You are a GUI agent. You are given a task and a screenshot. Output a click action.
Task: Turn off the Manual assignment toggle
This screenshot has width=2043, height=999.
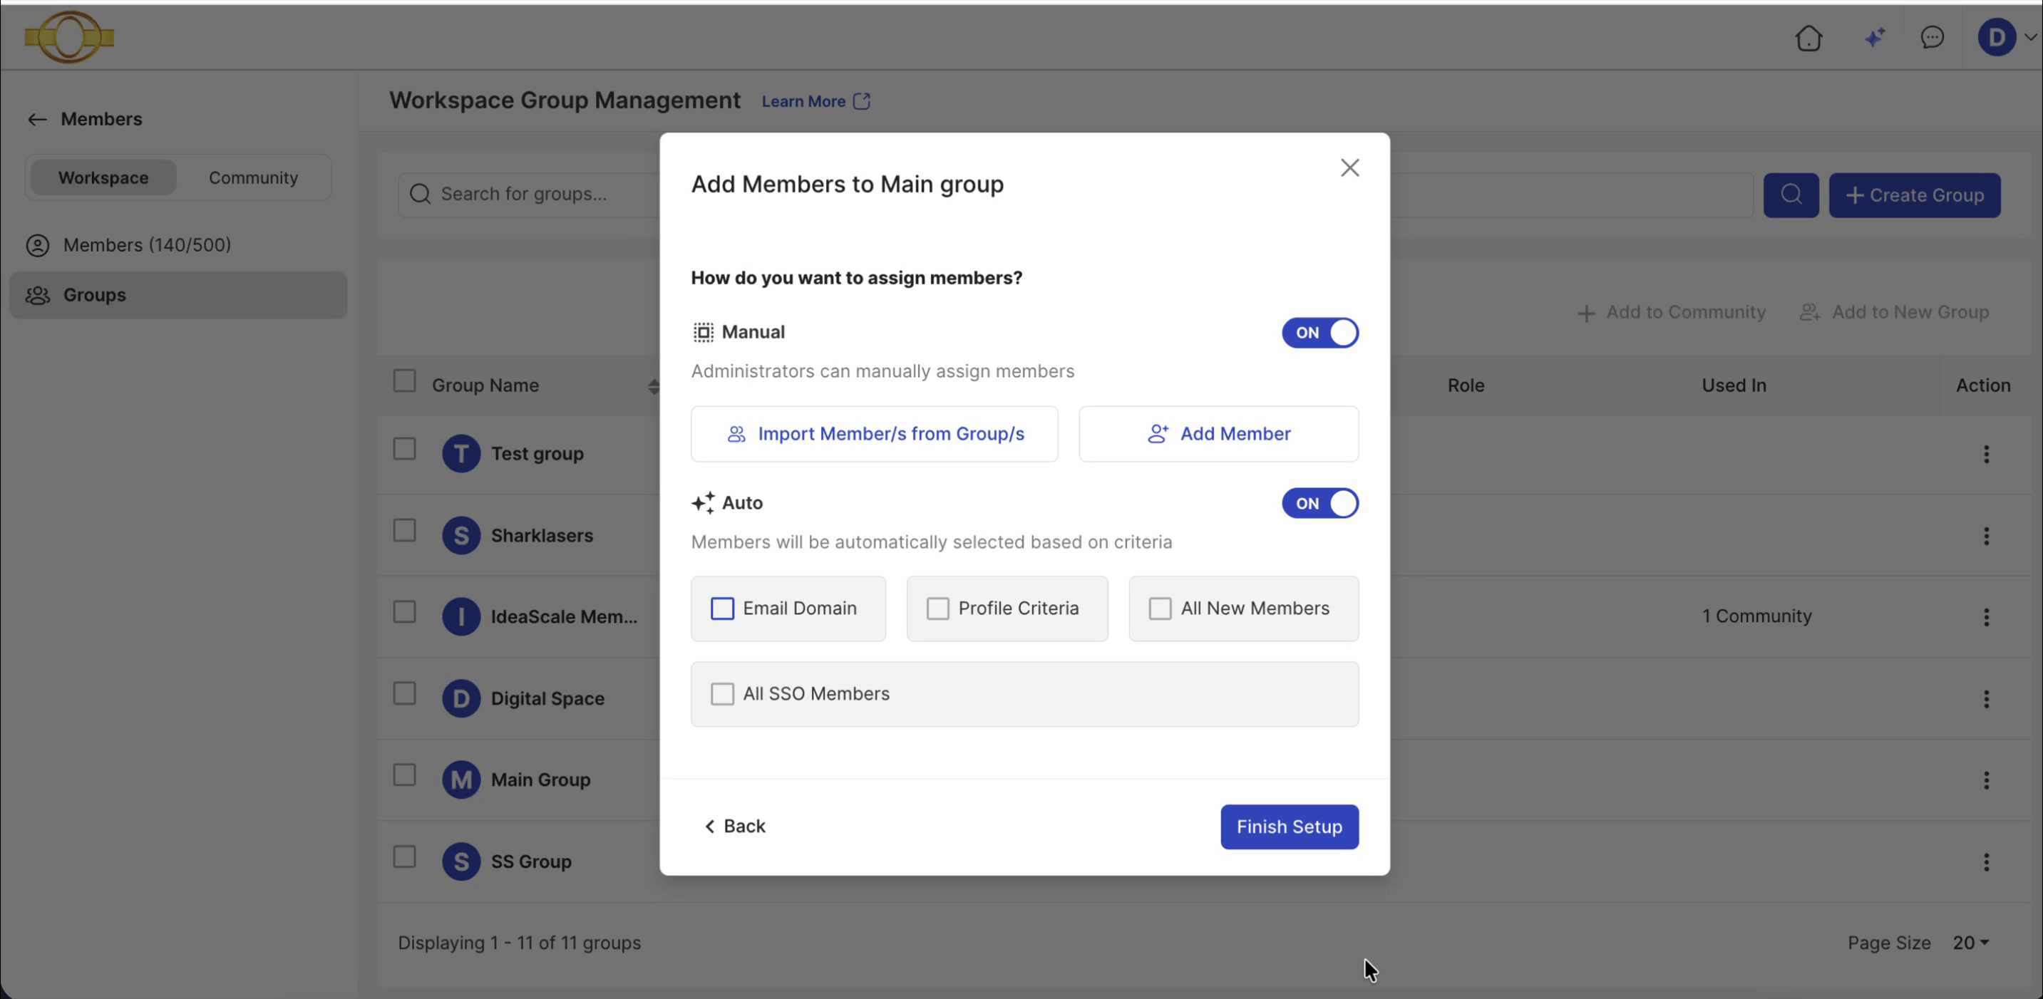pyautogui.click(x=1319, y=333)
